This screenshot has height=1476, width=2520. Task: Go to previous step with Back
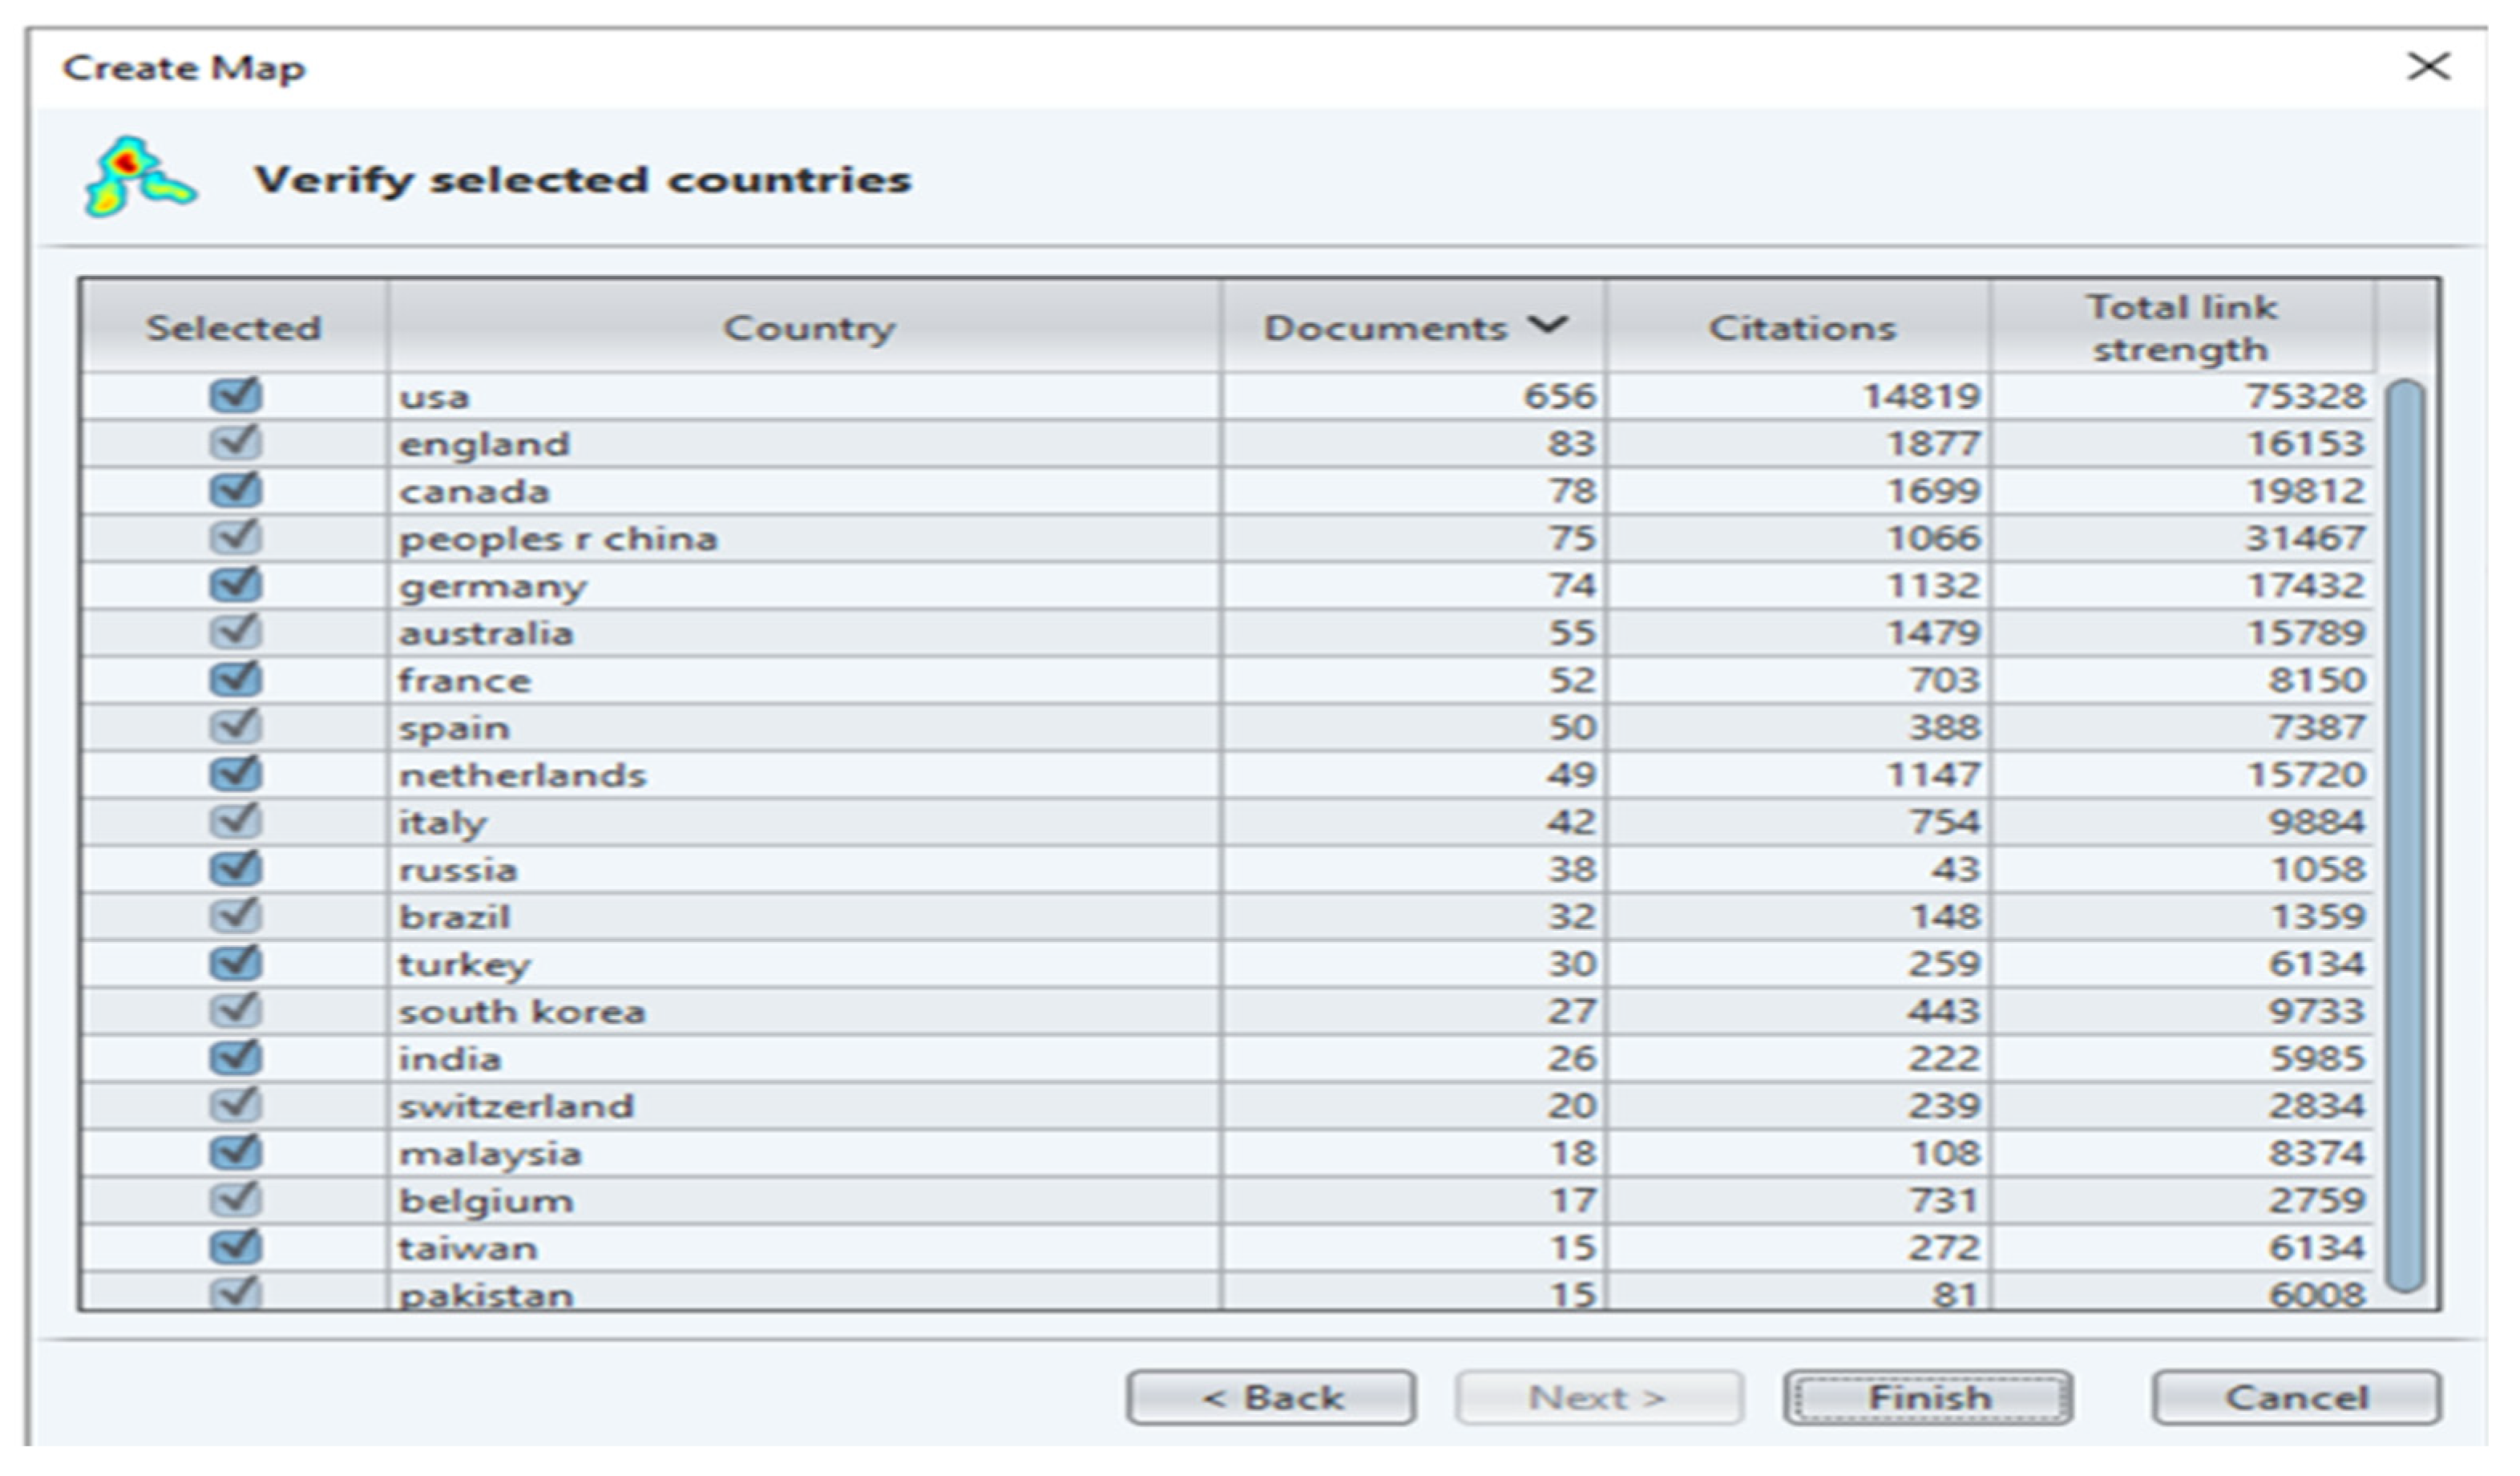pyautogui.click(x=1270, y=1397)
